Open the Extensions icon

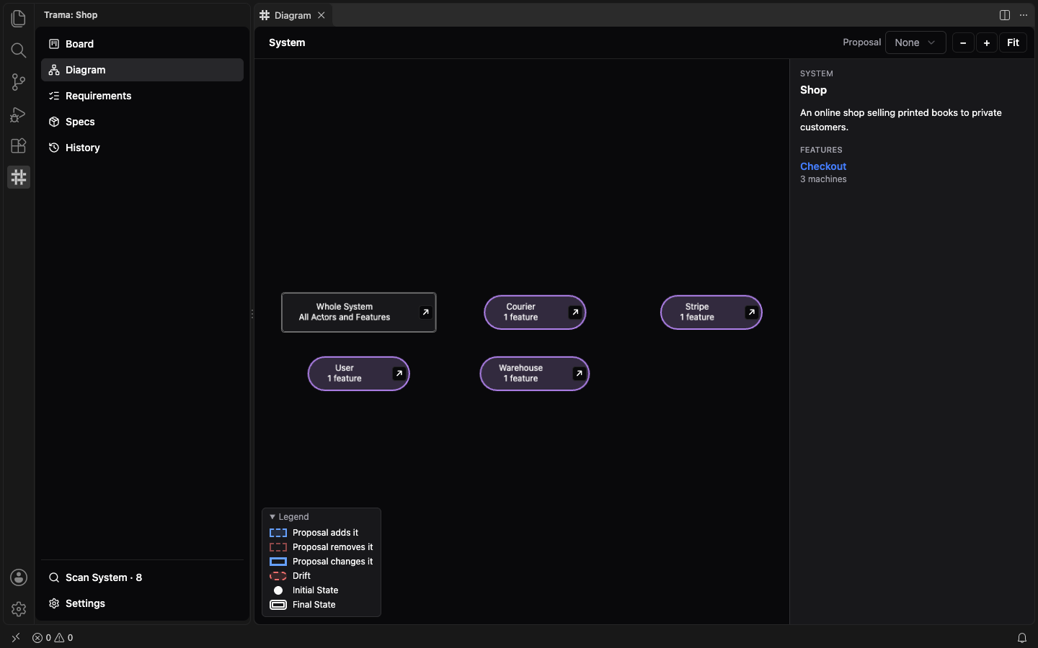tap(19, 145)
